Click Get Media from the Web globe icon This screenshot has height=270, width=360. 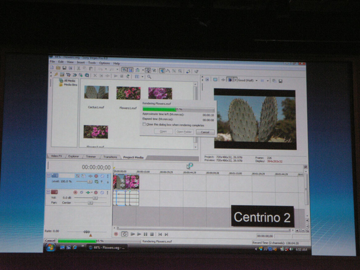[x=87, y=75]
